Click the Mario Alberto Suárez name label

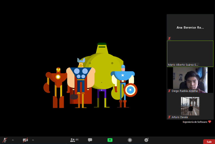(x=183, y=65)
